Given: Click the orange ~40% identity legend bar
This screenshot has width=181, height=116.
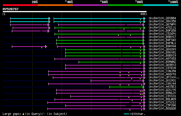Looking at the screenshot, I should 55,5.
